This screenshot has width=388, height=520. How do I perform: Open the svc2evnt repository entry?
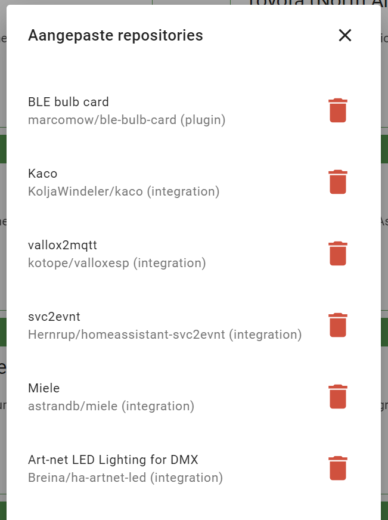tap(54, 316)
